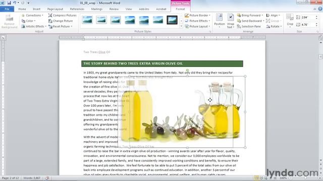
Task: Click the proofing errors status icon
Action: tap(47, 178)
